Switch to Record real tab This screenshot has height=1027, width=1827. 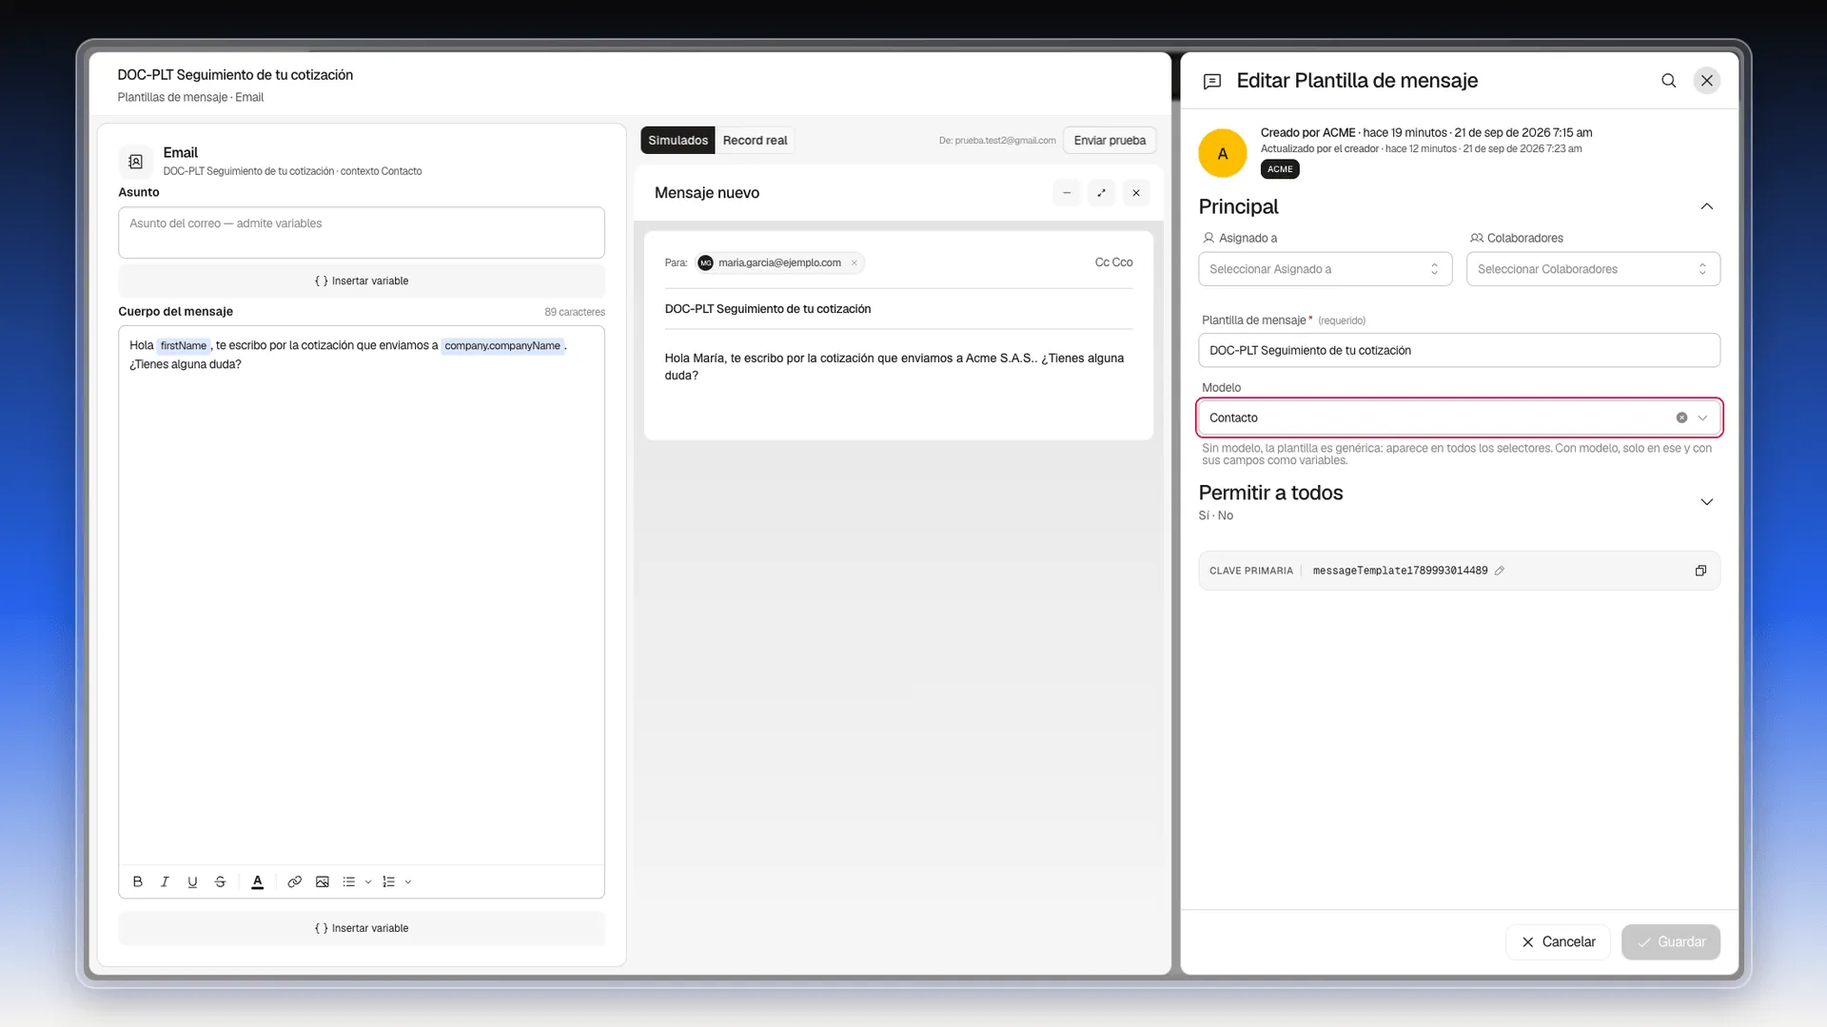point(755,140)
